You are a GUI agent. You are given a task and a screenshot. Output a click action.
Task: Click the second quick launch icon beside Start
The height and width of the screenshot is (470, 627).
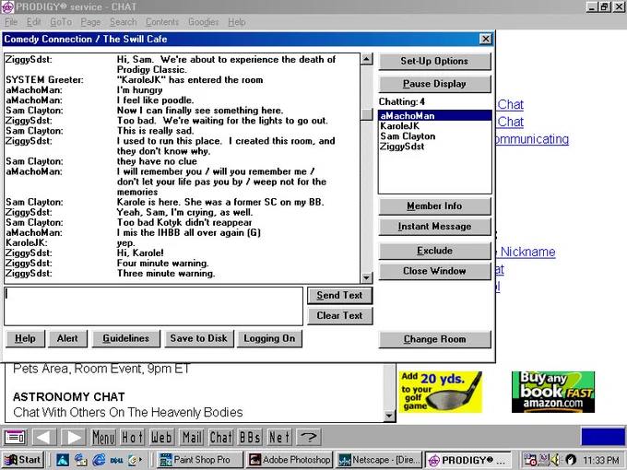[80, 460]
